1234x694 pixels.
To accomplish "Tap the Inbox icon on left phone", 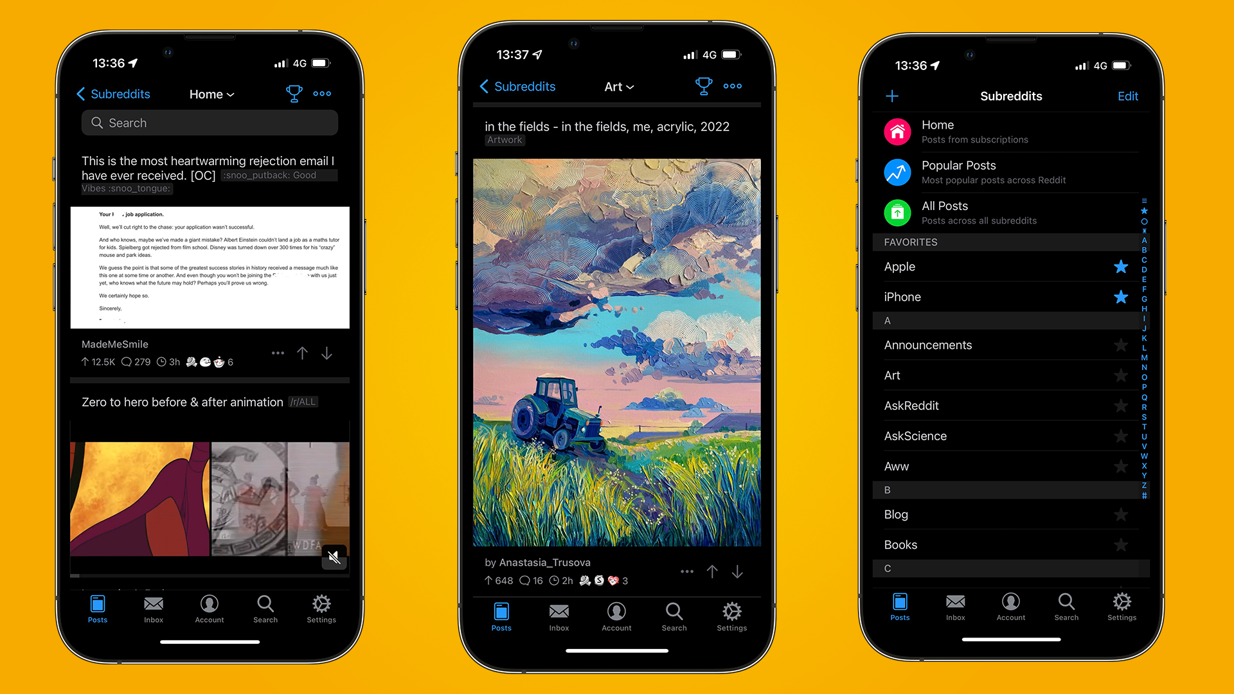I will [155, 610].
